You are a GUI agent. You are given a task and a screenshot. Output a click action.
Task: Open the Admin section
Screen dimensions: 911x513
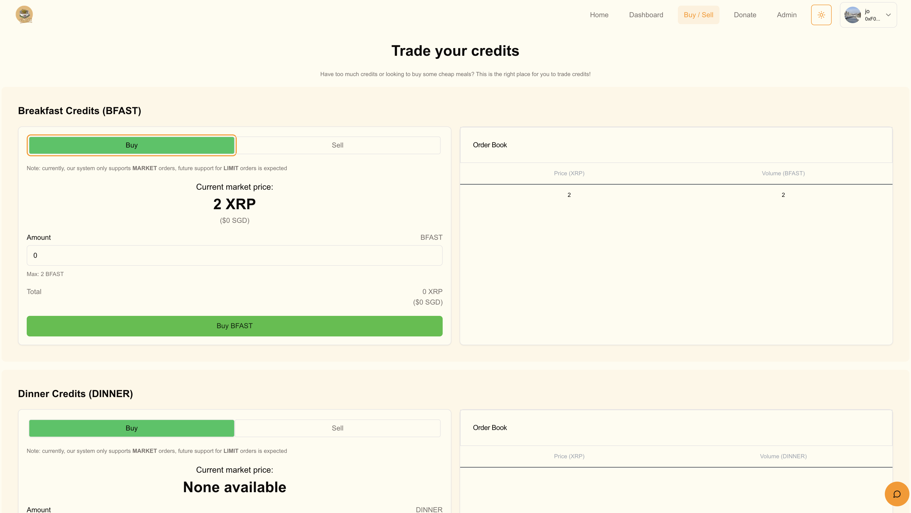click(786, 15)
